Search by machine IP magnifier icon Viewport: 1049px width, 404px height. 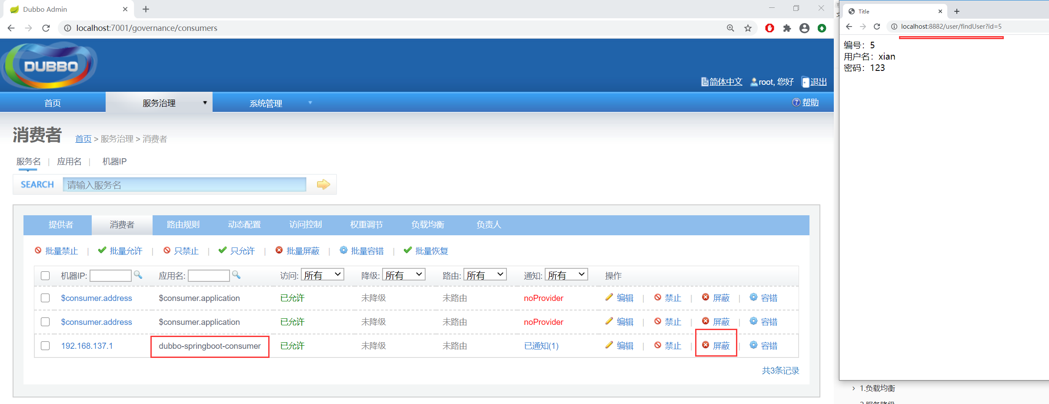138,275
